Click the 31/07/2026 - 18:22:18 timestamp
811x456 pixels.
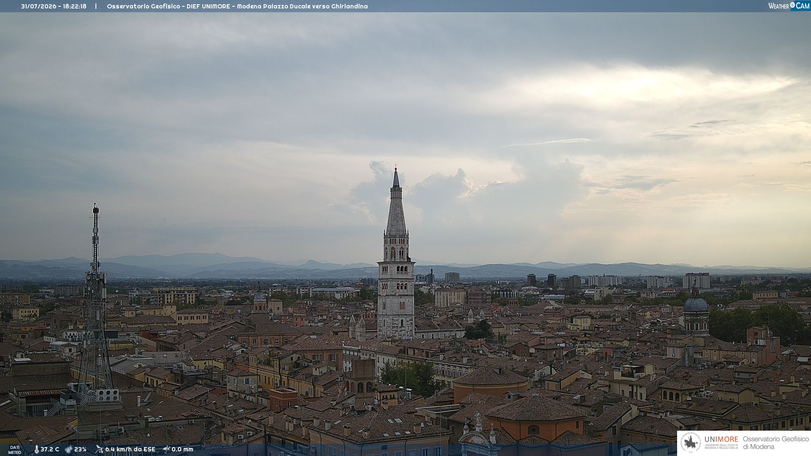54,6
